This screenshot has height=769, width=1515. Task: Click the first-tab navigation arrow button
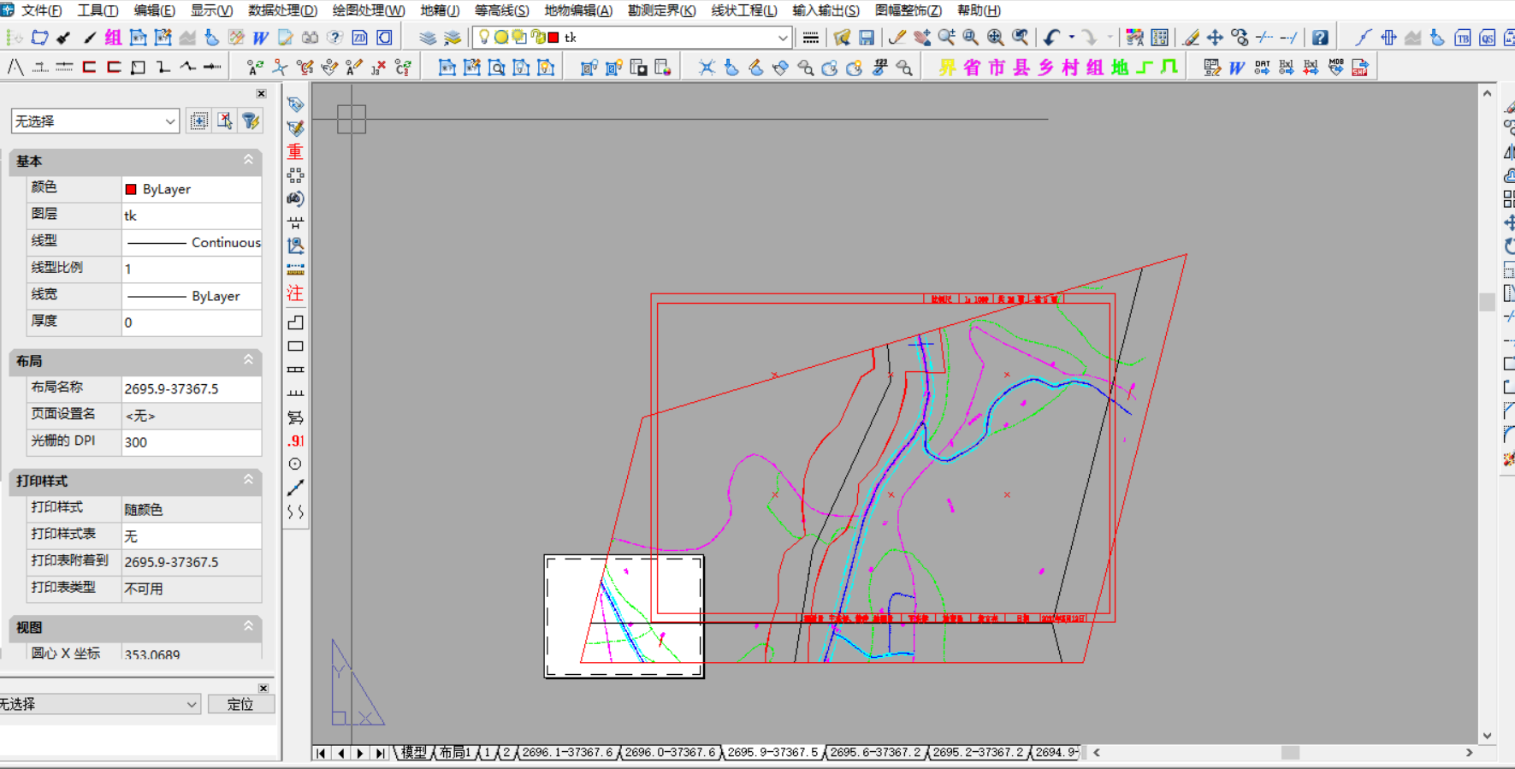tap(321, 753)
